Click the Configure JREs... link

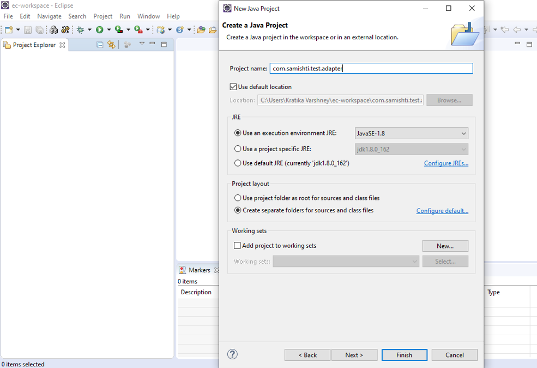tap(447, 163)
